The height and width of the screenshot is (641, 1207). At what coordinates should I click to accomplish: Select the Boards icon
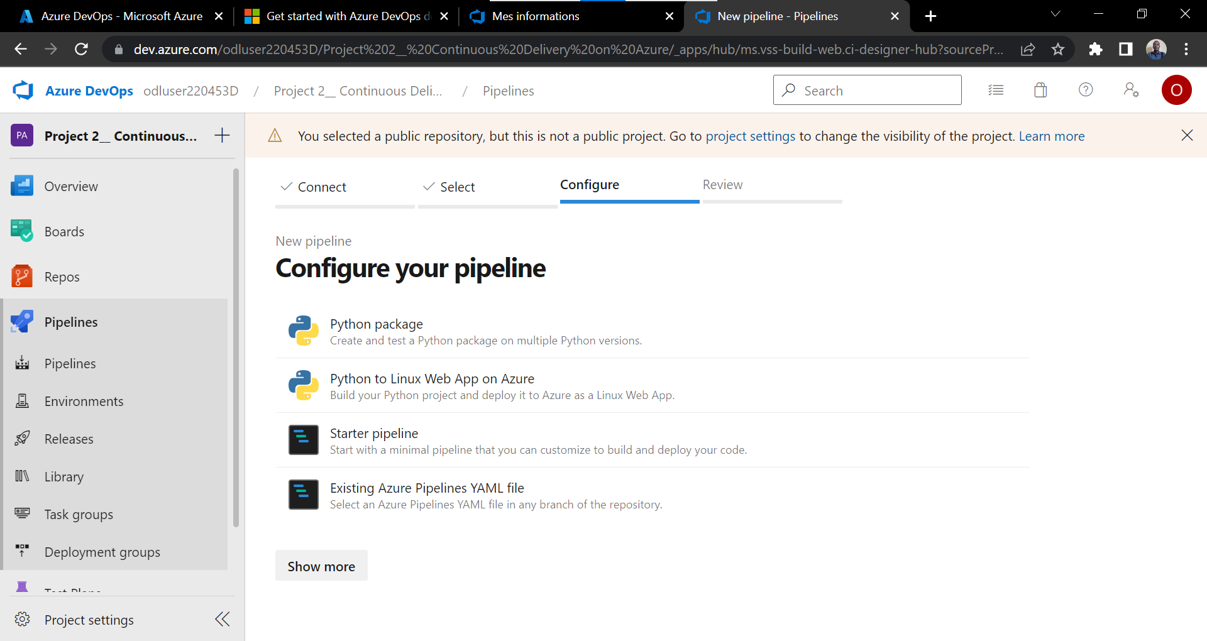pos(22,231)
